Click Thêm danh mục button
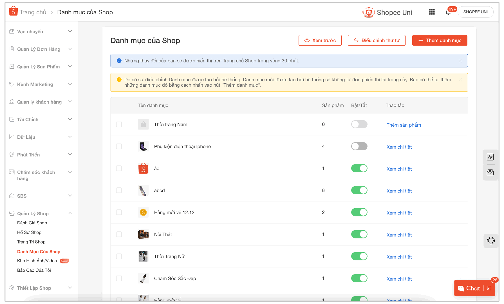 coord(440,40)
